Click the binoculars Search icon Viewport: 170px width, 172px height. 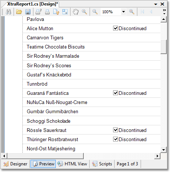coord(8,12)
